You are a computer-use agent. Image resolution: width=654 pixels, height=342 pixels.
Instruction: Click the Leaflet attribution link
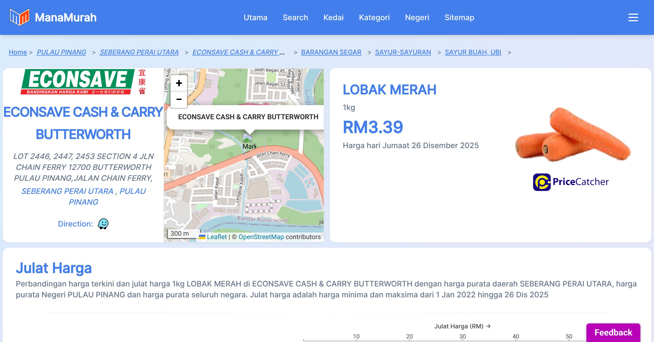tap(217, 237)
